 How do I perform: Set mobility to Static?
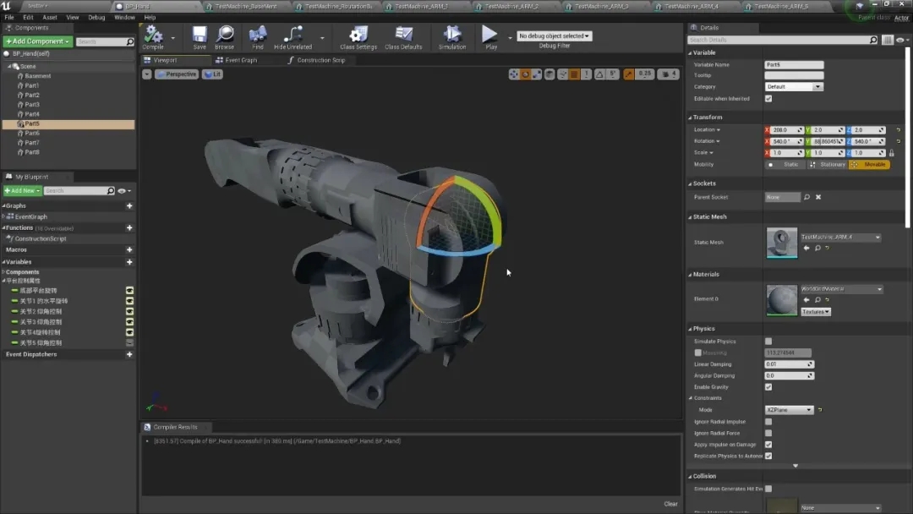785,165
